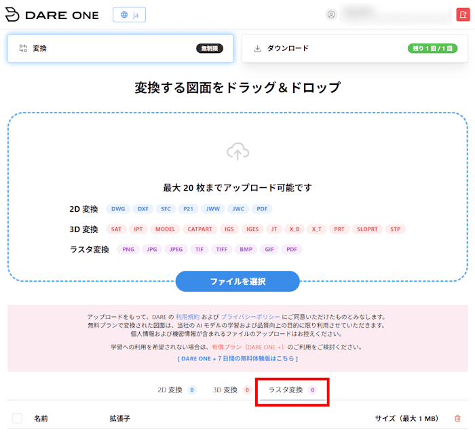Click the IPT format tag
The width and height of the screenshot is (475, 435).
point(138,229)
